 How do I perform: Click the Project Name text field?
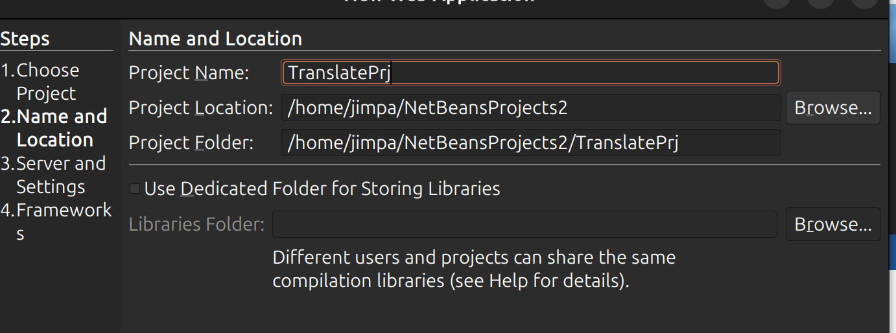pos(530,73)
